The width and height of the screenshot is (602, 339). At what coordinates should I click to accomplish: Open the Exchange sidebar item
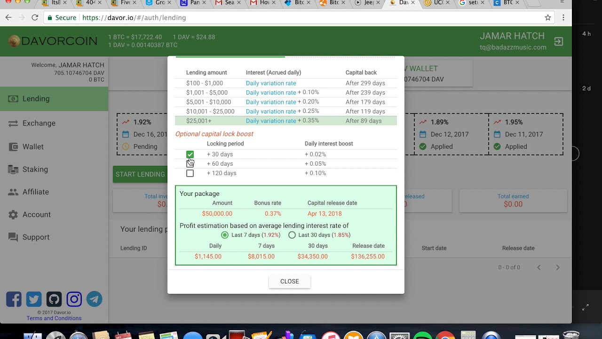[54, 123]
